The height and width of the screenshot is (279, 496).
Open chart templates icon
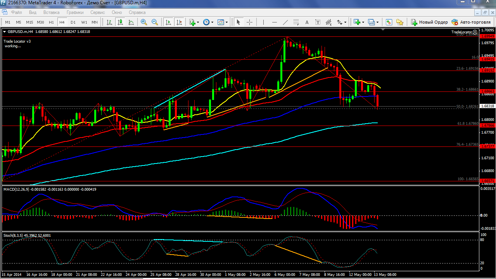pyautogui.click(x=221, y=22)
